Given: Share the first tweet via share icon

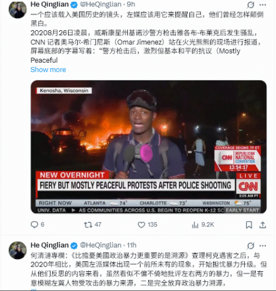Looking at the screenshot, I should [x=263, y=225].
